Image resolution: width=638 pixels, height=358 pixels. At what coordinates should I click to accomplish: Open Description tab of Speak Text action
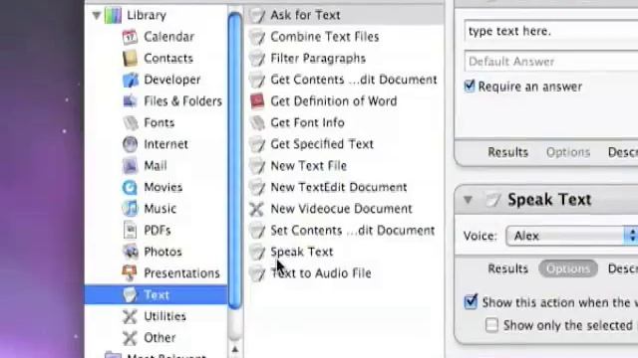click(x=622, y=268)
